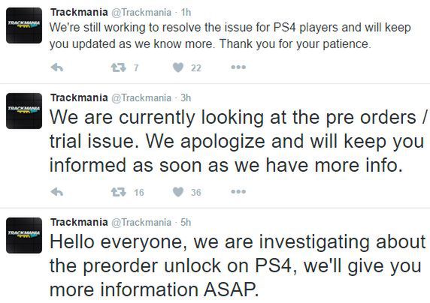Like the tweet with 22 likes
The image size is (430, 303).
coord(178,67)
